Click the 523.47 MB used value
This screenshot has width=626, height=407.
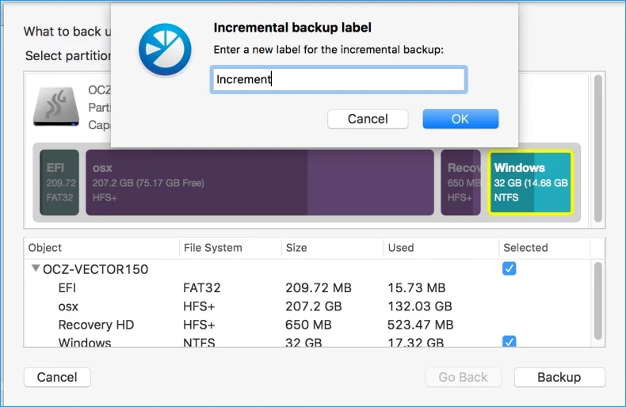tap(421, 325)
